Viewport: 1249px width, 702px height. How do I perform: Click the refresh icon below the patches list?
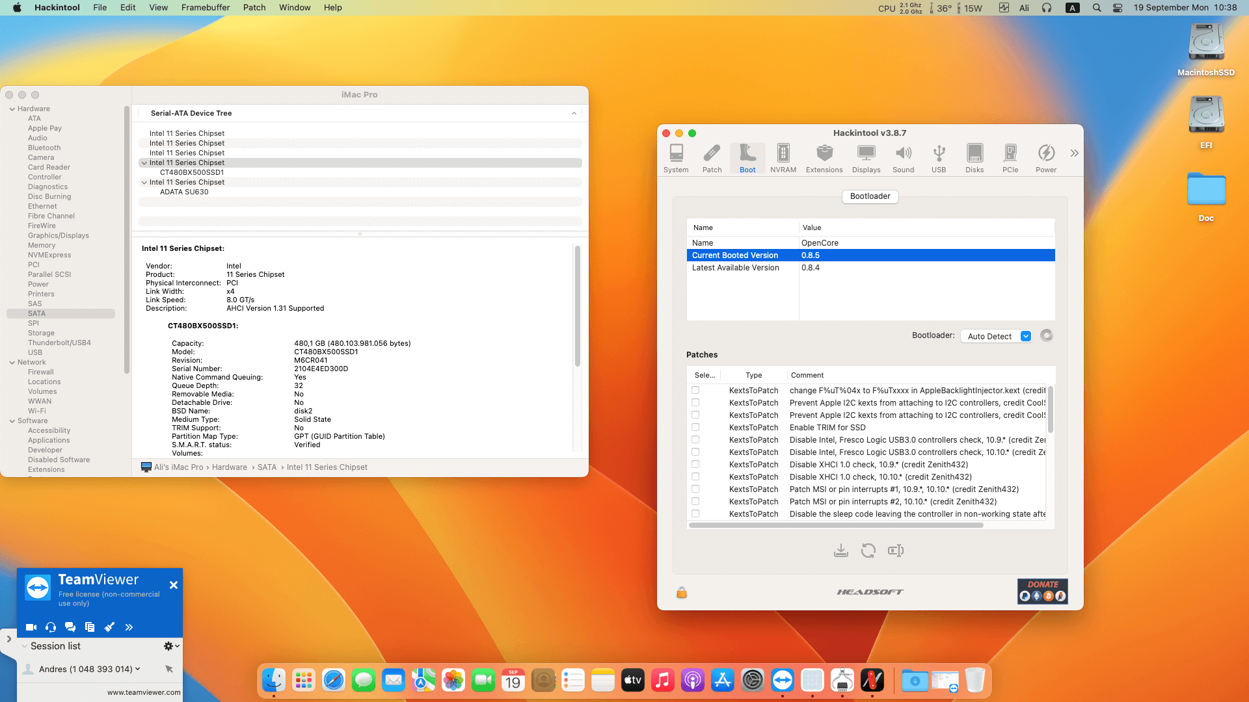click(868, 551)
